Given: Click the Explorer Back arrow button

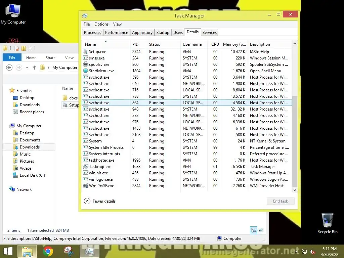Looking at the screenshot, I should [x=9, y=68].
